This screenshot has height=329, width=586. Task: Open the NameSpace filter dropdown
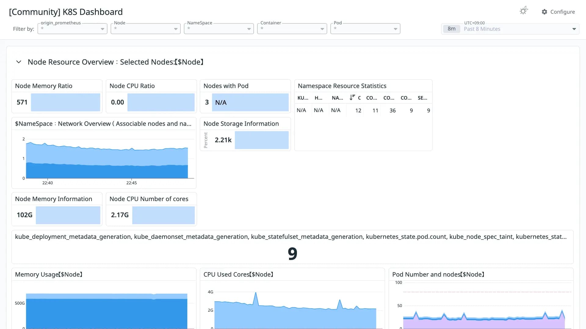point(219,29)
